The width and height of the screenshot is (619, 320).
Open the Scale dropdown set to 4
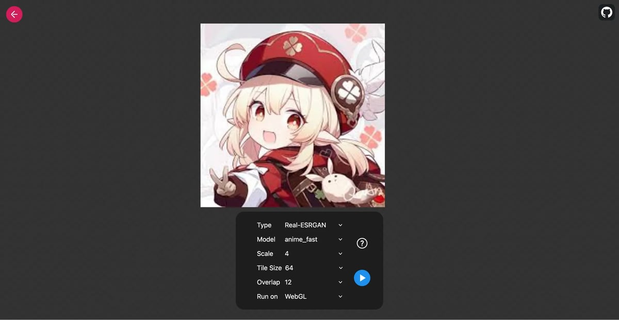[314, 254]
